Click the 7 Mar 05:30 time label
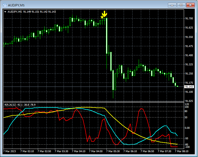The height and width of the screenshot is (157, 198). [113, 151]
